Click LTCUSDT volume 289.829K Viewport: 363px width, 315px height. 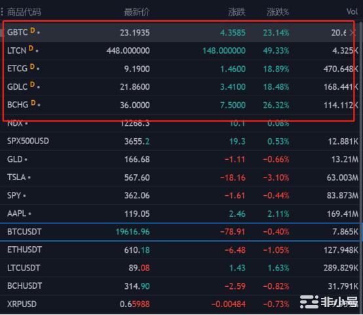coord(341,268)
